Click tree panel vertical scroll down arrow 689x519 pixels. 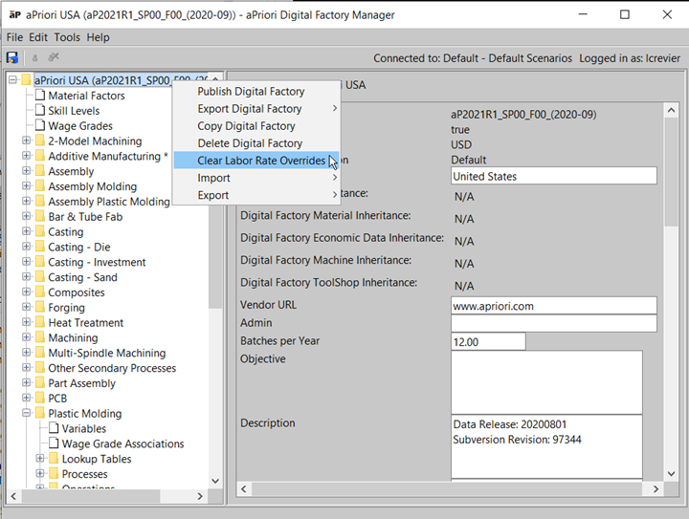pos(215,481)
